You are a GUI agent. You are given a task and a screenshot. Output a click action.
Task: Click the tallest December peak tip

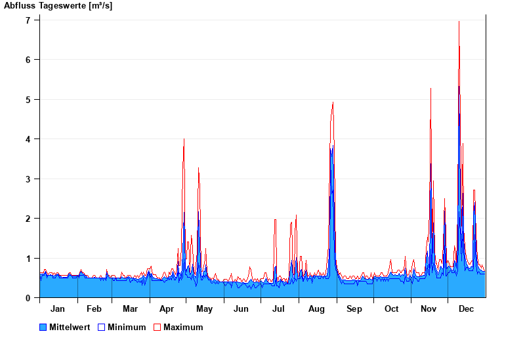tap(459, 22)
